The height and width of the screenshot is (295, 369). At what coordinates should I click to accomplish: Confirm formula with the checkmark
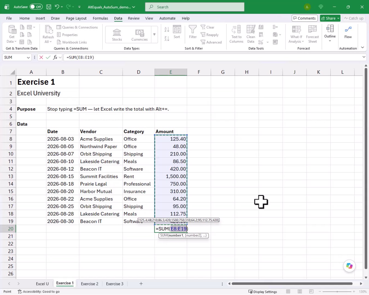48,57
